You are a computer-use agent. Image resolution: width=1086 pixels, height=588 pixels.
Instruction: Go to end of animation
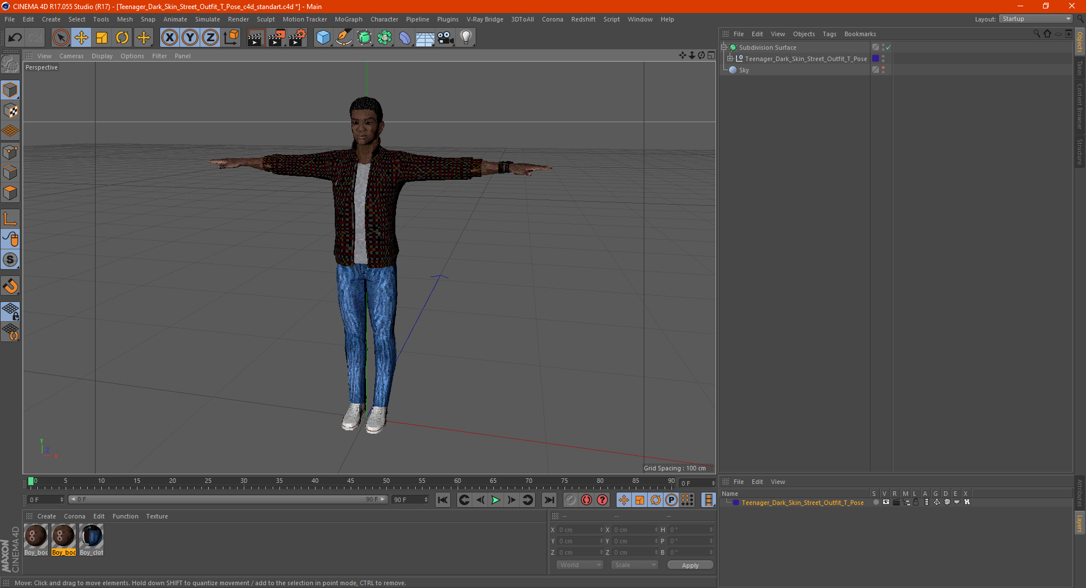(549, 500)
